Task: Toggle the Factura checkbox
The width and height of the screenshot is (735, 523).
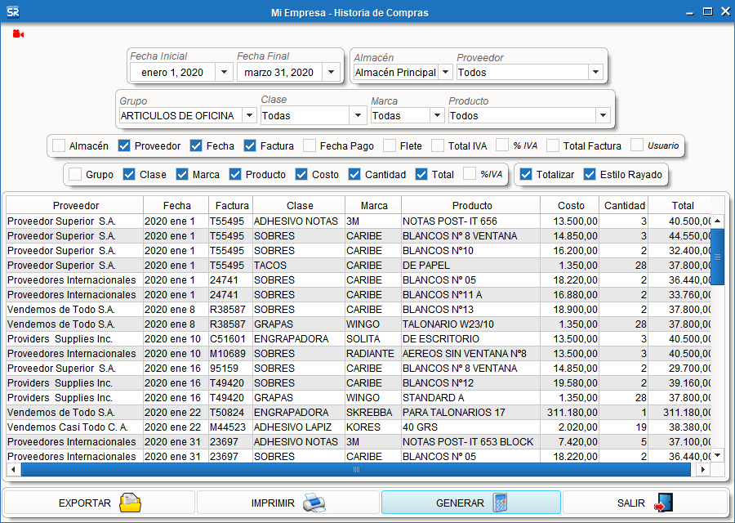Action: coord(250,146)
